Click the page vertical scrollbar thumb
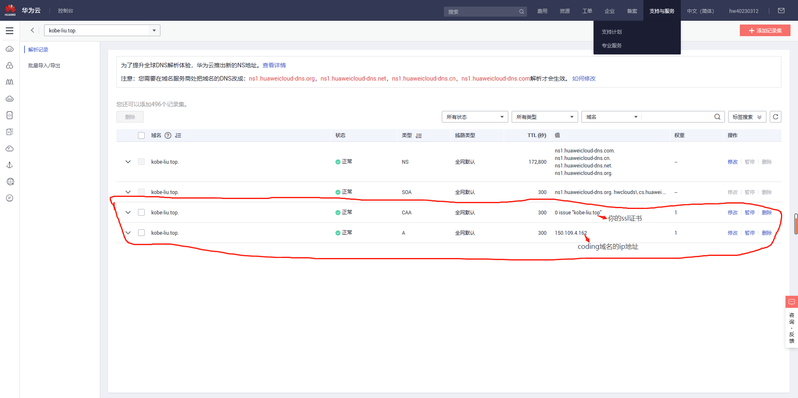Screen dimensions: 798x398 tap(796, 224)
